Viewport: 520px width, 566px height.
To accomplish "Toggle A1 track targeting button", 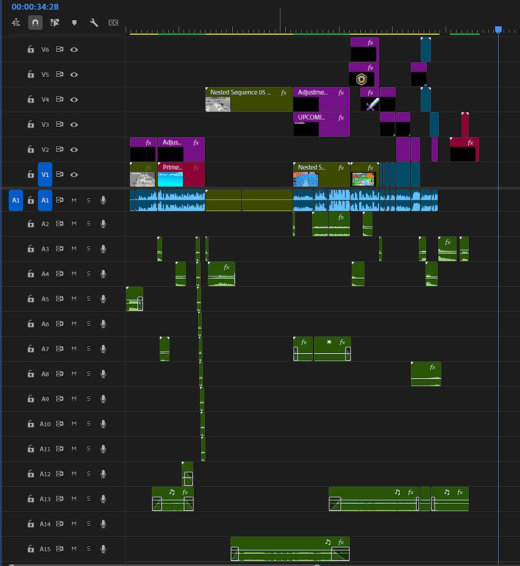I will click(45, 200).
